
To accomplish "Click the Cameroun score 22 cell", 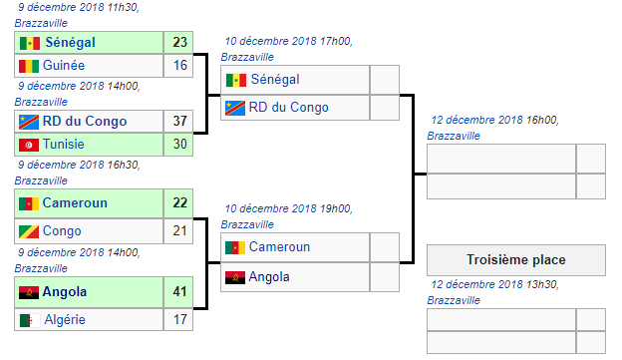I will (x=178, y=203).
